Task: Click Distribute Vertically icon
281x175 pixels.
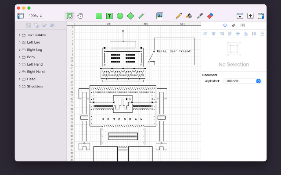Action: [x=262, y=34]
